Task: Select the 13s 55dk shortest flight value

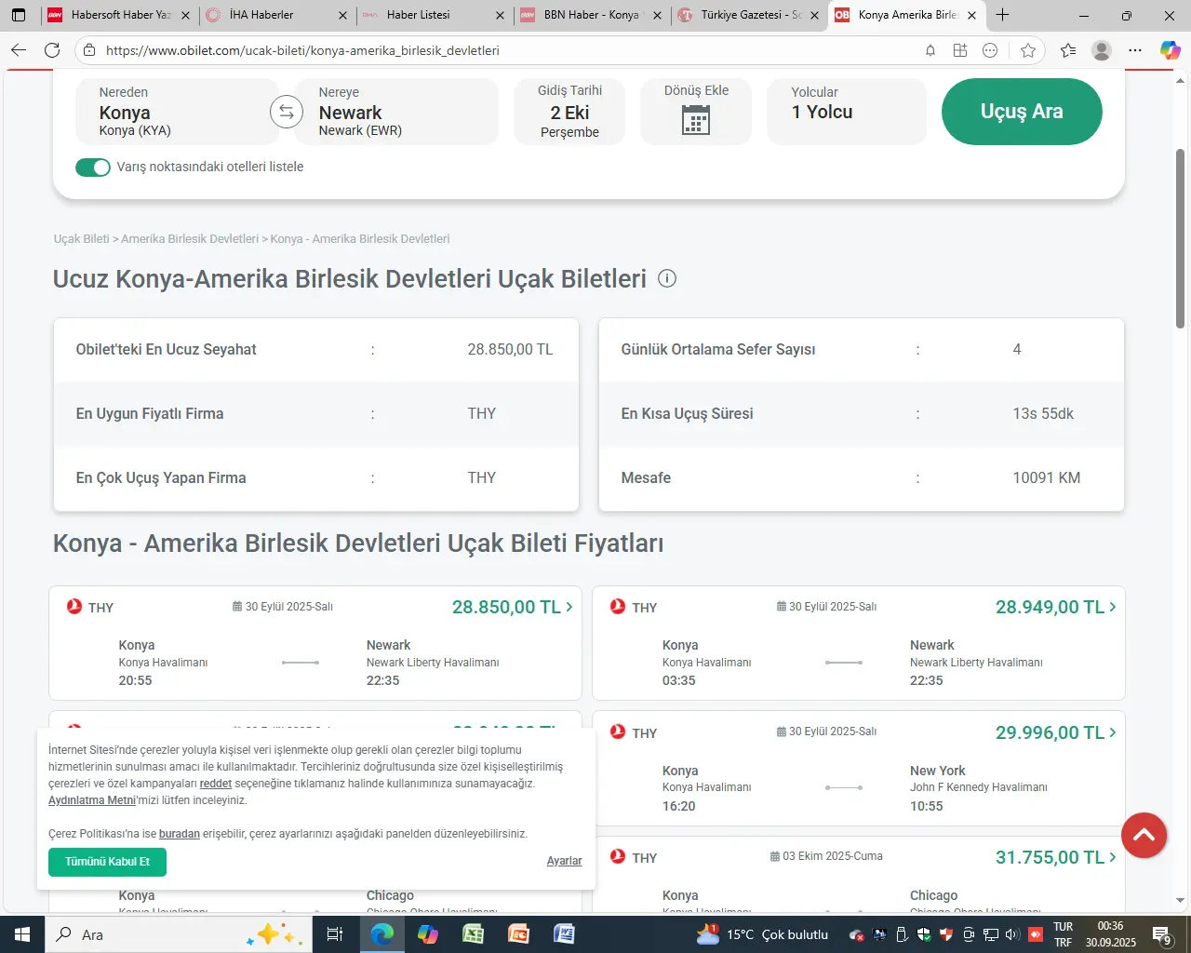Action: [1043, 413]
